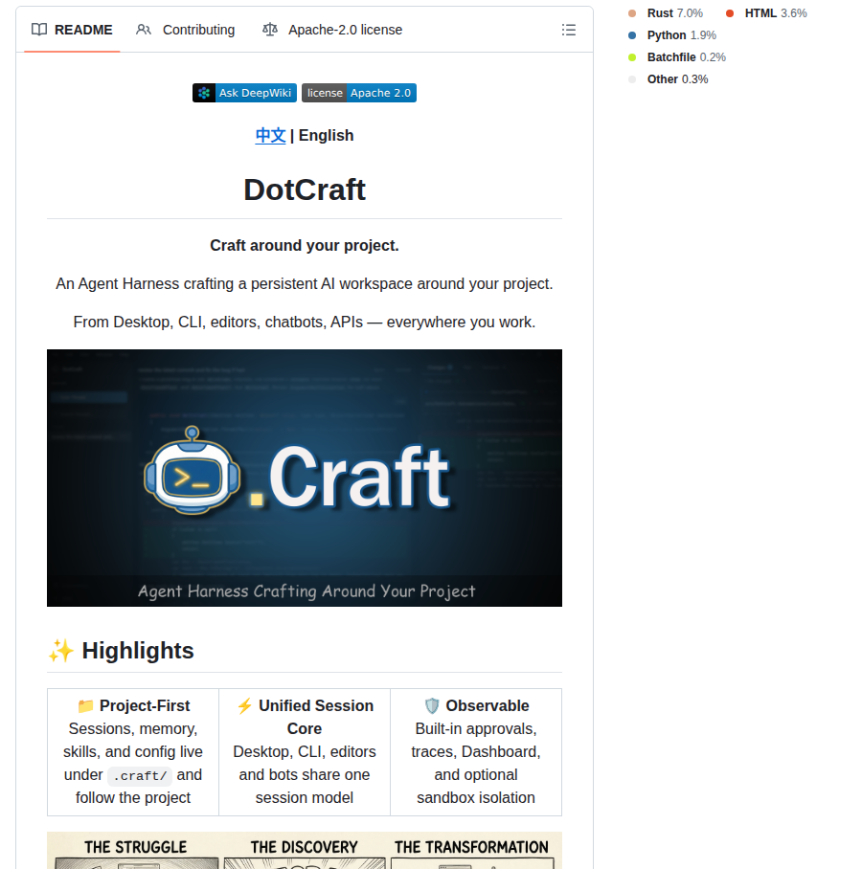
Task: Click the license scale icon
Action: click(x=269, y=30)
